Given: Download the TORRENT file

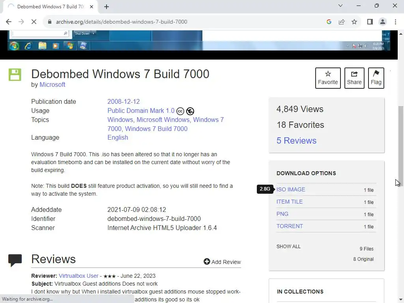Looking at the screenshot, I should click(x=290, y=226).
